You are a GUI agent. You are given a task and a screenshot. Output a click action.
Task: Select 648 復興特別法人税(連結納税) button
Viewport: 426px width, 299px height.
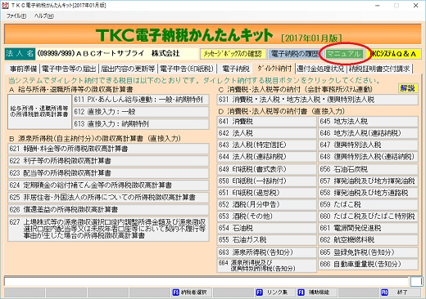[x=368, y=157]
